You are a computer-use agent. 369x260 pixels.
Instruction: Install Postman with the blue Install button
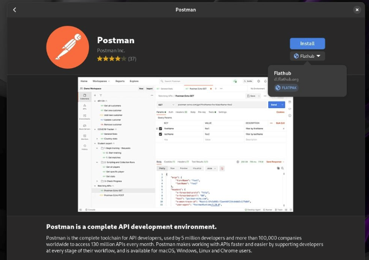coord(307,44)
